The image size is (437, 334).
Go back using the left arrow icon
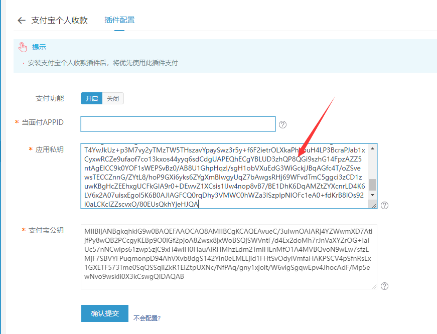click(x=22, y=21)
